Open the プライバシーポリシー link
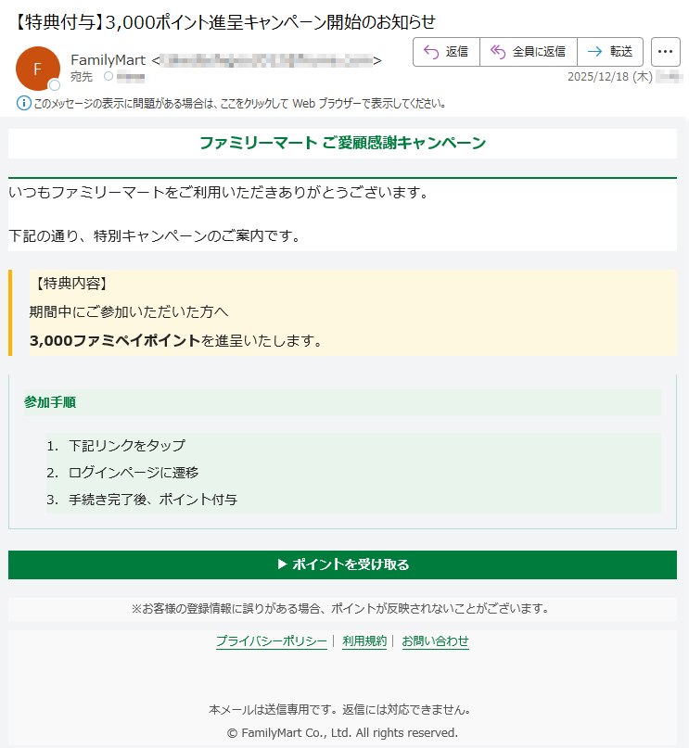The height and width of the screenshot is (748, 689). (x=271, y=641)
